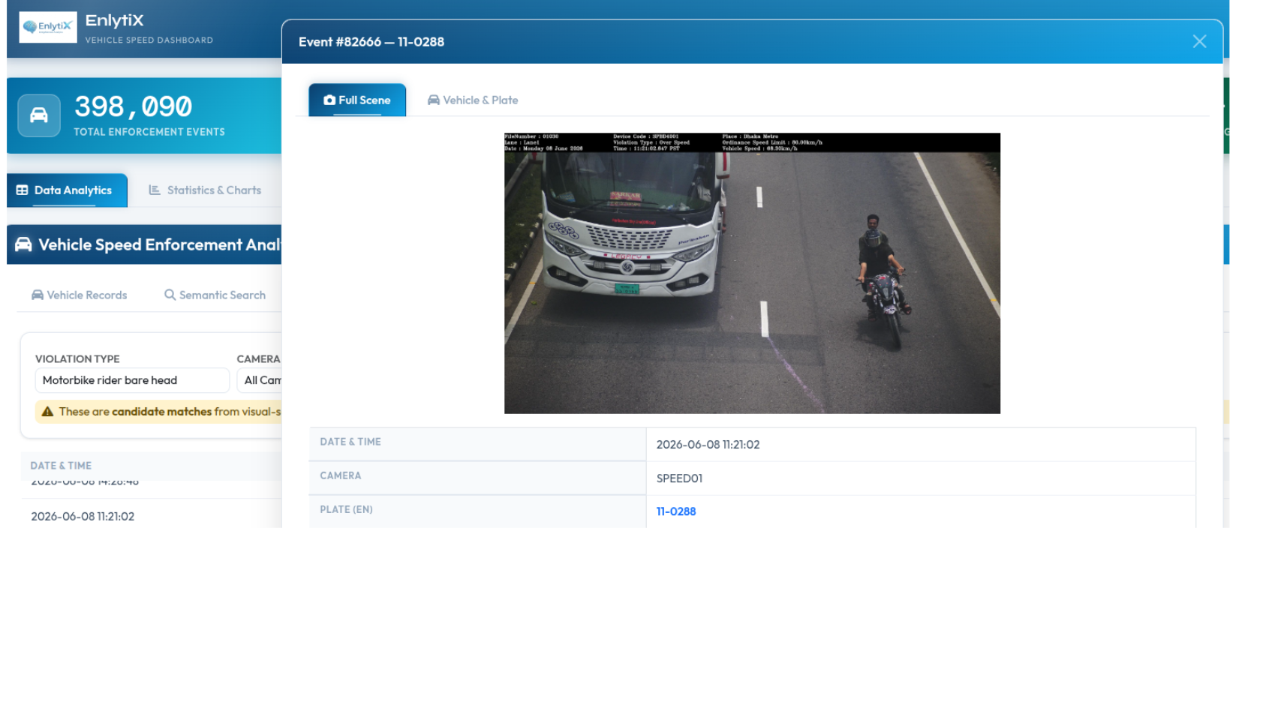Switch to Vehicle & Plate tab

coord(473,100)
